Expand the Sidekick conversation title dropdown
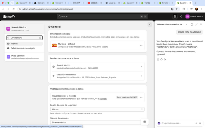This screenshot has width=205, height=128. coord(187,25)
